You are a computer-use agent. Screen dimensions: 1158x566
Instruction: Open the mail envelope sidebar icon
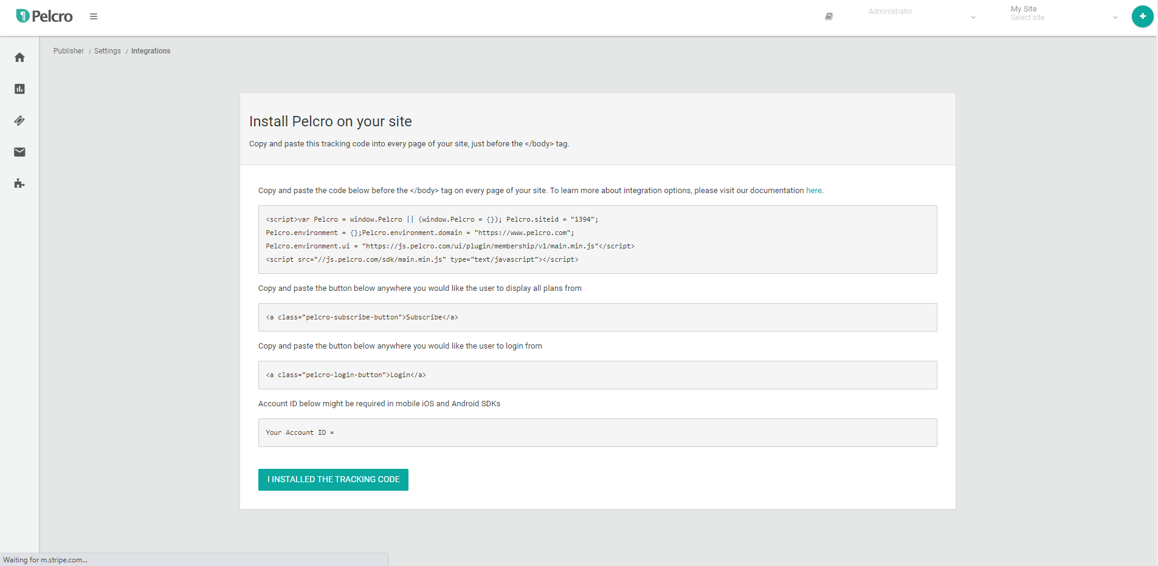[19, 152]
